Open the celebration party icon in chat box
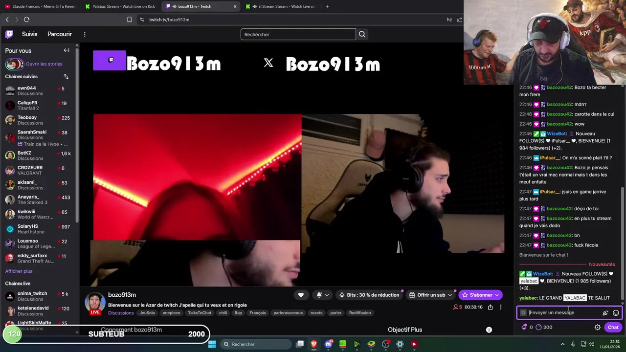Image resolution: width=626 pixels, height=352 pixels. pos(605,313)
